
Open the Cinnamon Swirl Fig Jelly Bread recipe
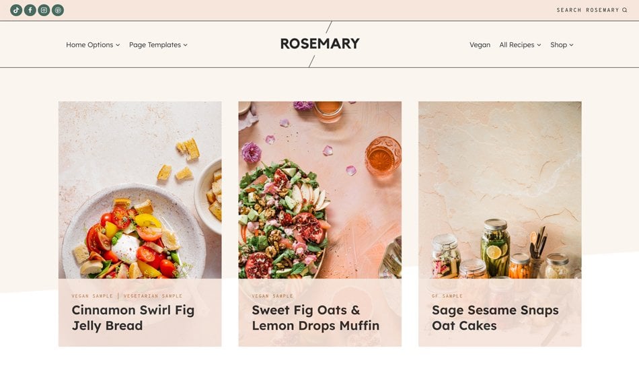(133, 318)
